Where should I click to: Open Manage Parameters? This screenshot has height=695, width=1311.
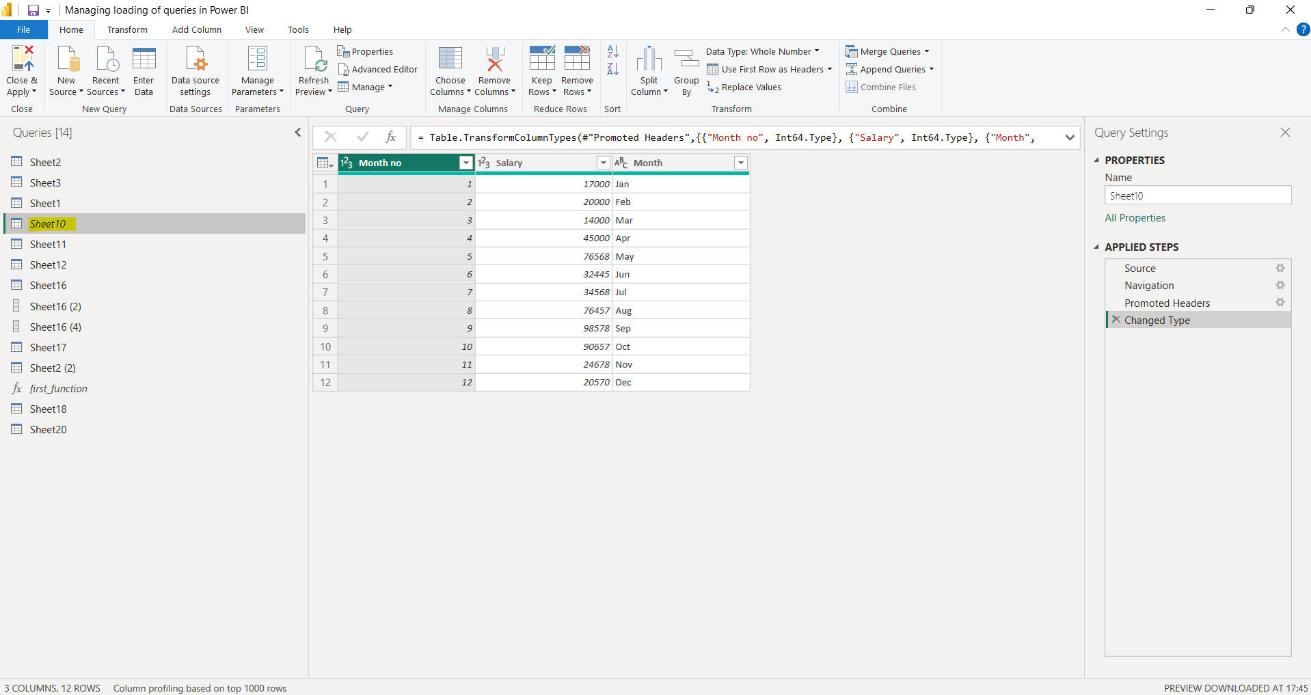(257, 69)
